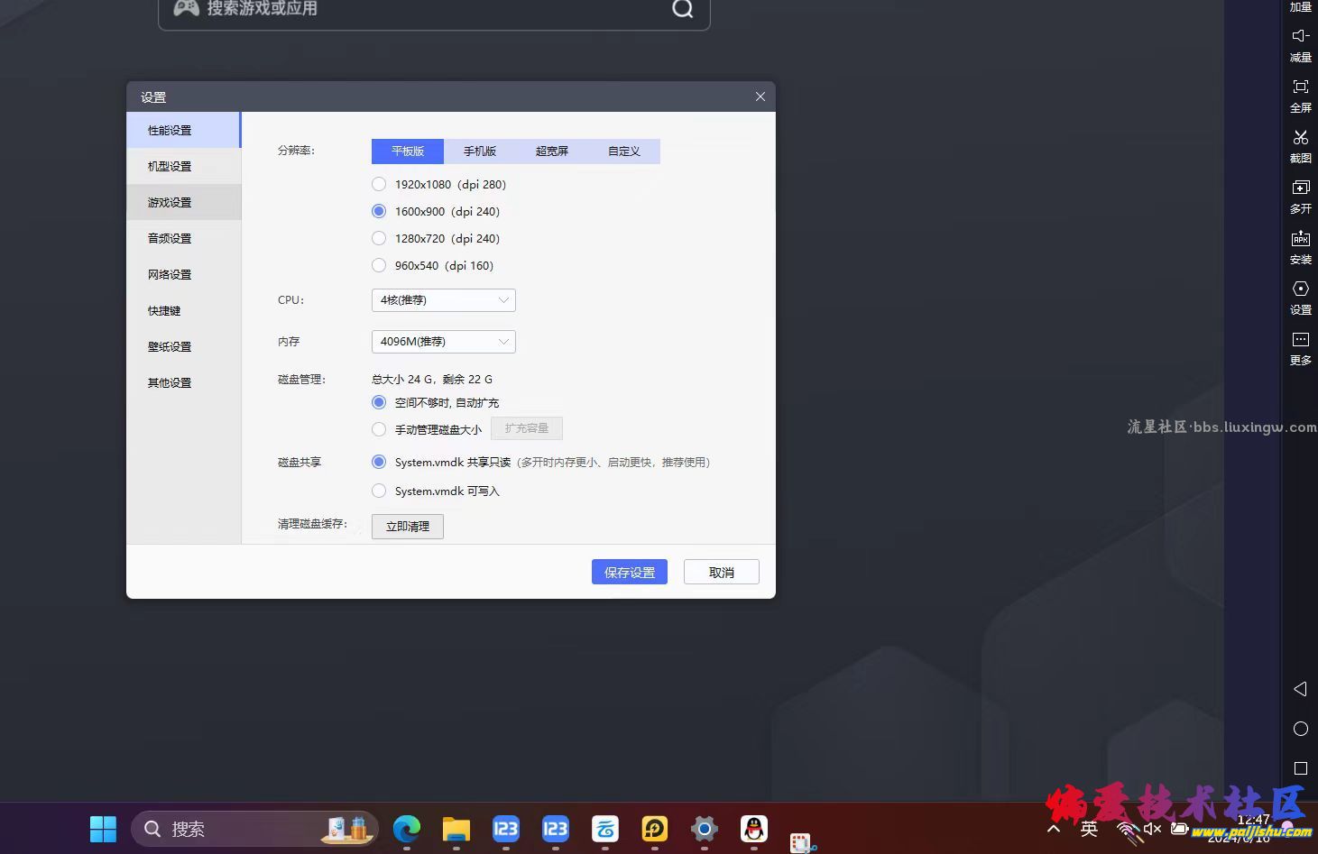Open the 多开 multi-instance manager
1318x854 pixels.
[x=1300, y=197]
